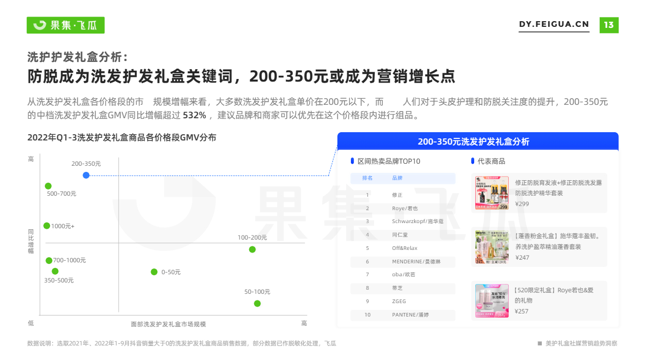Select the oba/欧芭 brand row
The image size is (645, 363).
tap(403, 274)
